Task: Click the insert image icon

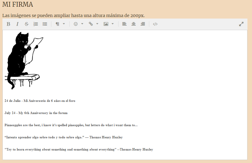Action: [x=106, y=24]
